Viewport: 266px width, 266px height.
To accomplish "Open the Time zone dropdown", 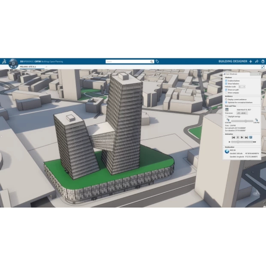I will 242,113.
